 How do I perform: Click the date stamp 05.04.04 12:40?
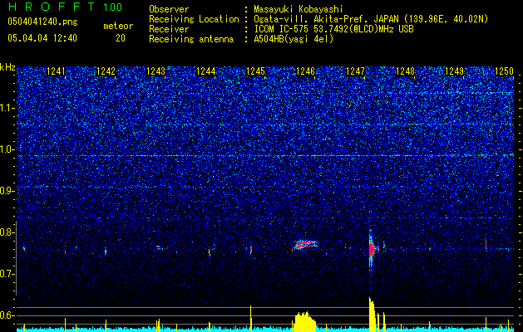pos(42,38)
